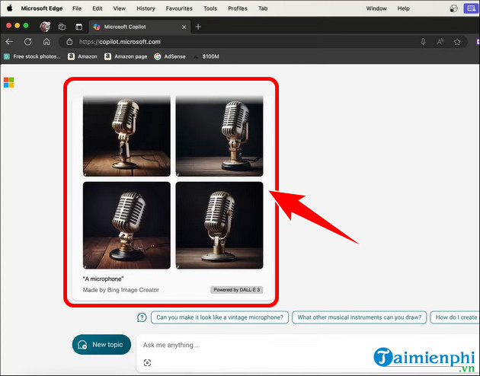Open the tab actions menu icon
The height and width of the screenshot is (376, 480).
pos(78,27)
